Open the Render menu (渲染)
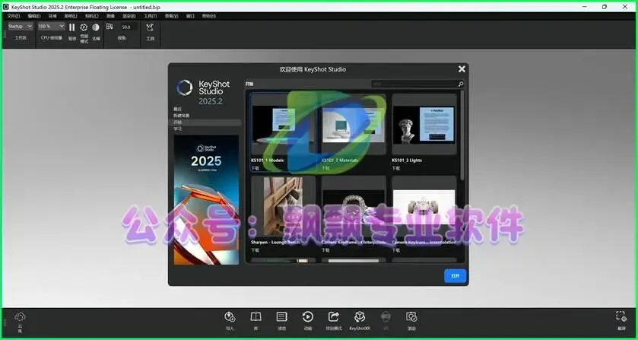 tap(129, 16)
